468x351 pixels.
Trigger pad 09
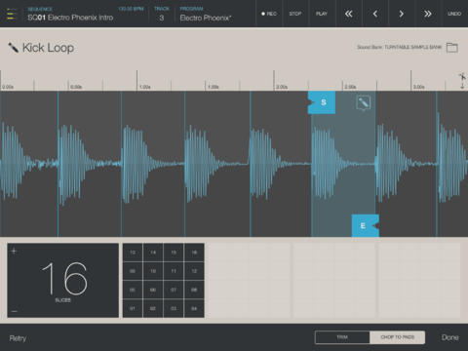click(133, 271)
